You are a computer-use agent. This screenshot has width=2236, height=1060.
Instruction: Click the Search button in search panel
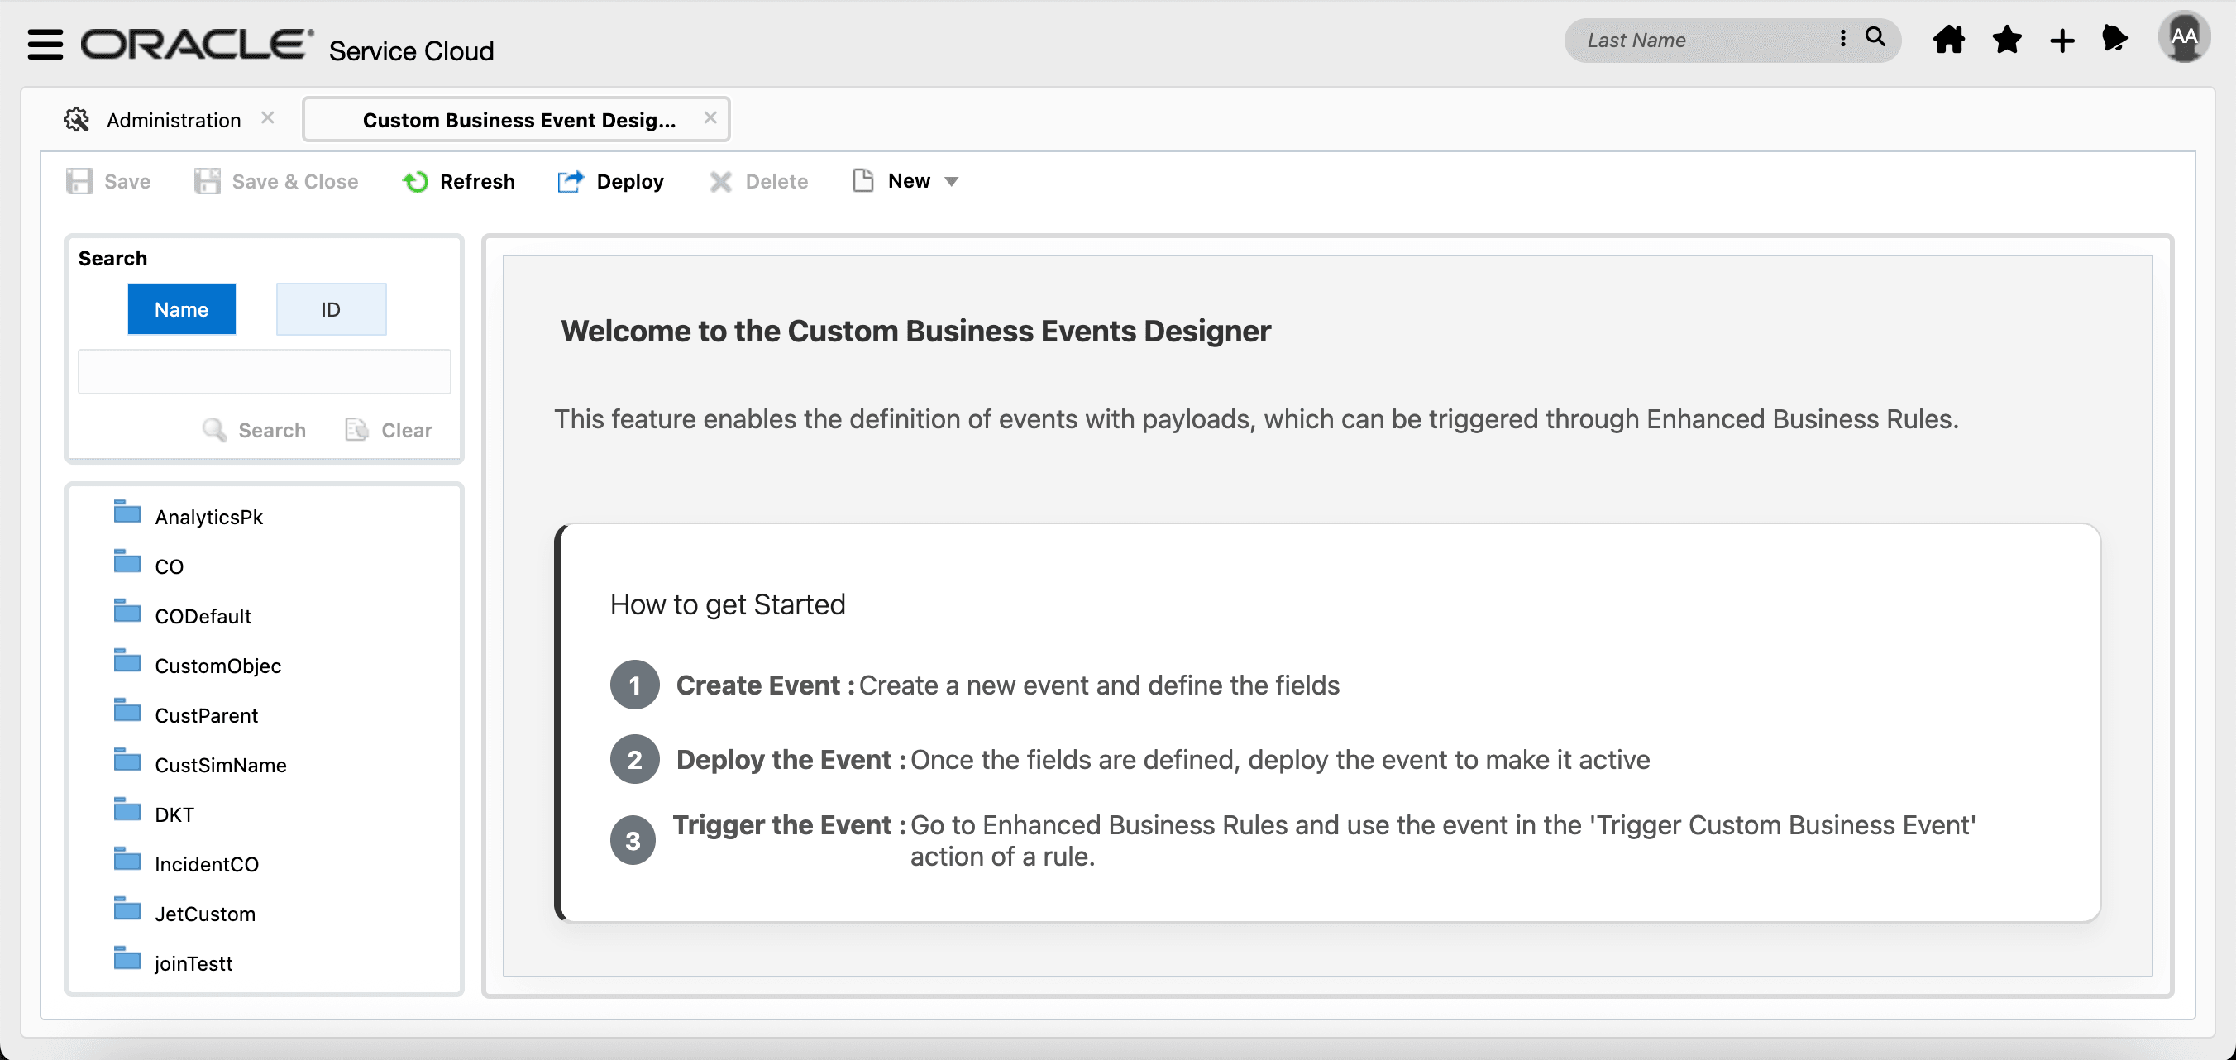coord(255,430)
